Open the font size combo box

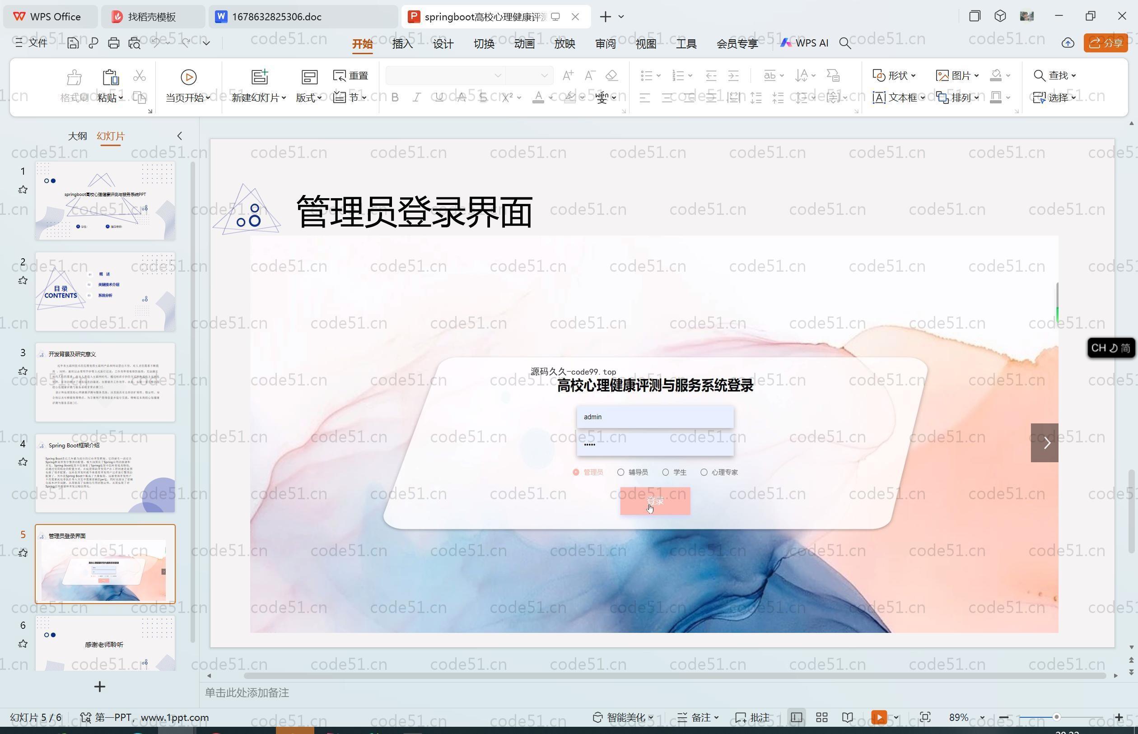[529, 75]
